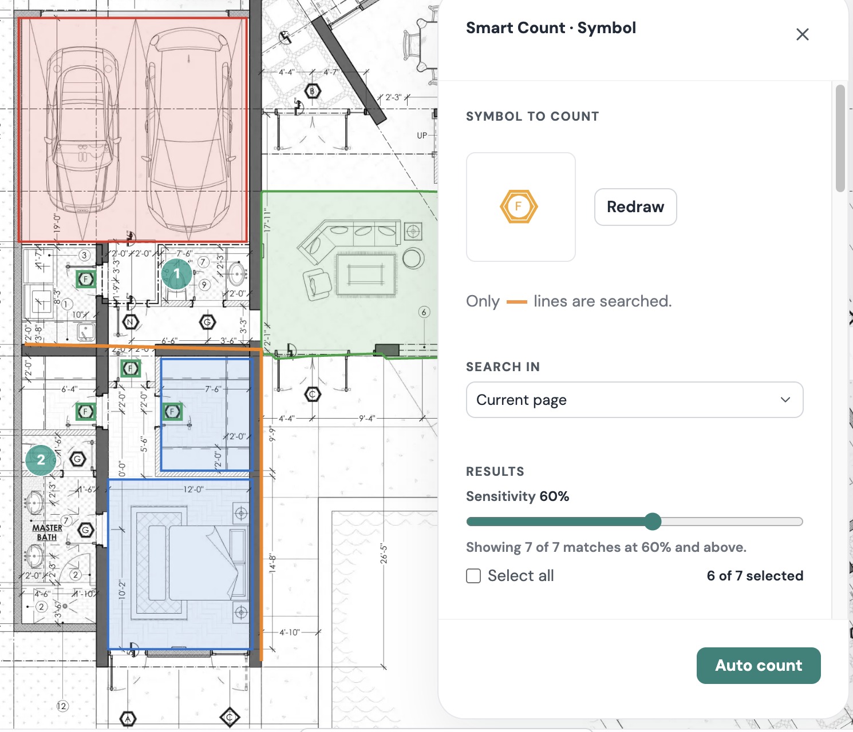The height and width of the screenshot is (732, 853).
Task: Click the "SYMBOL TO COUNT" heading
Action: (532, 117)
